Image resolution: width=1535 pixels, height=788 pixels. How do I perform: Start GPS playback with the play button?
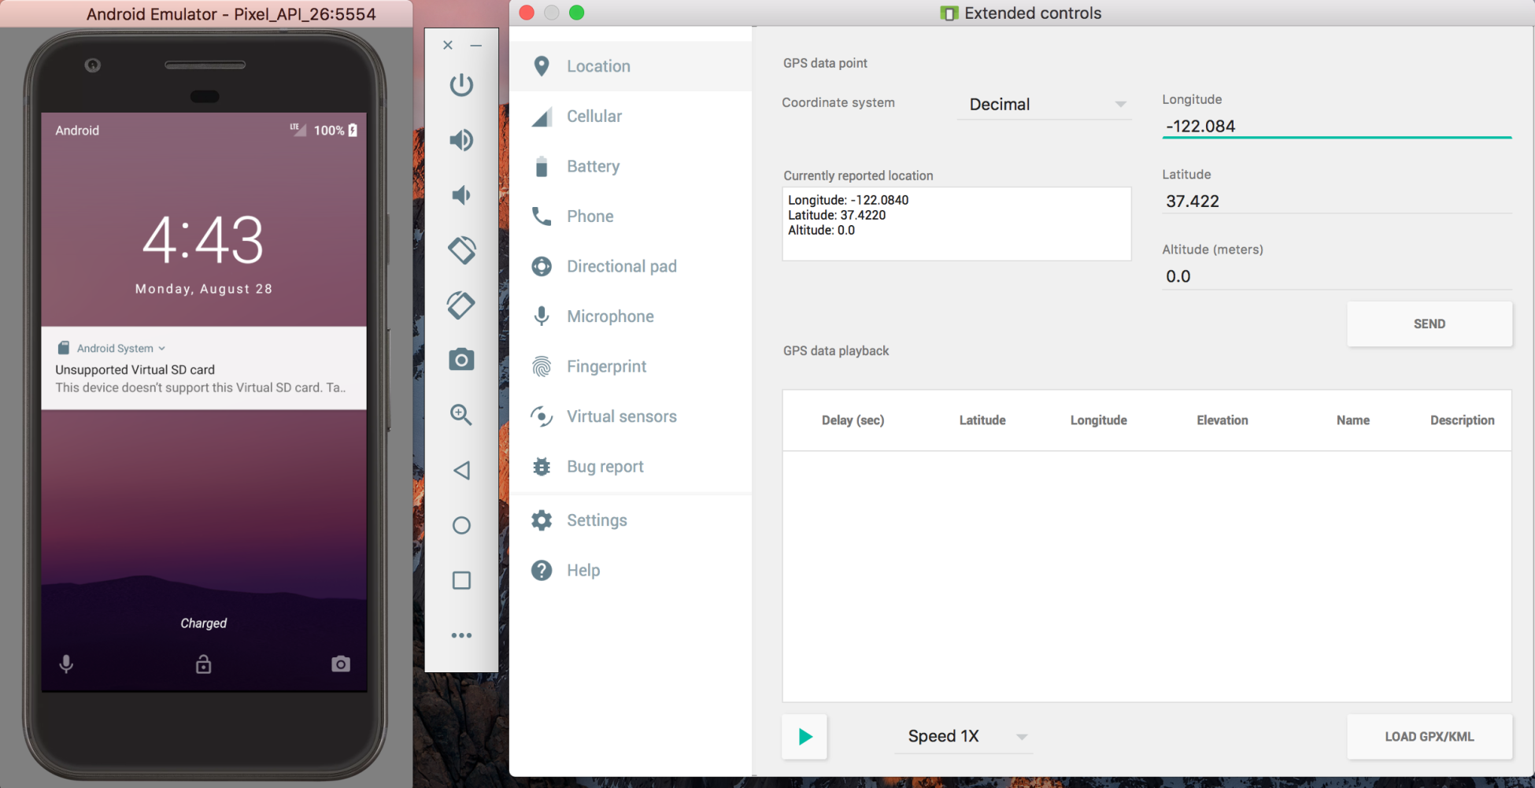click(x=804, y=737)
